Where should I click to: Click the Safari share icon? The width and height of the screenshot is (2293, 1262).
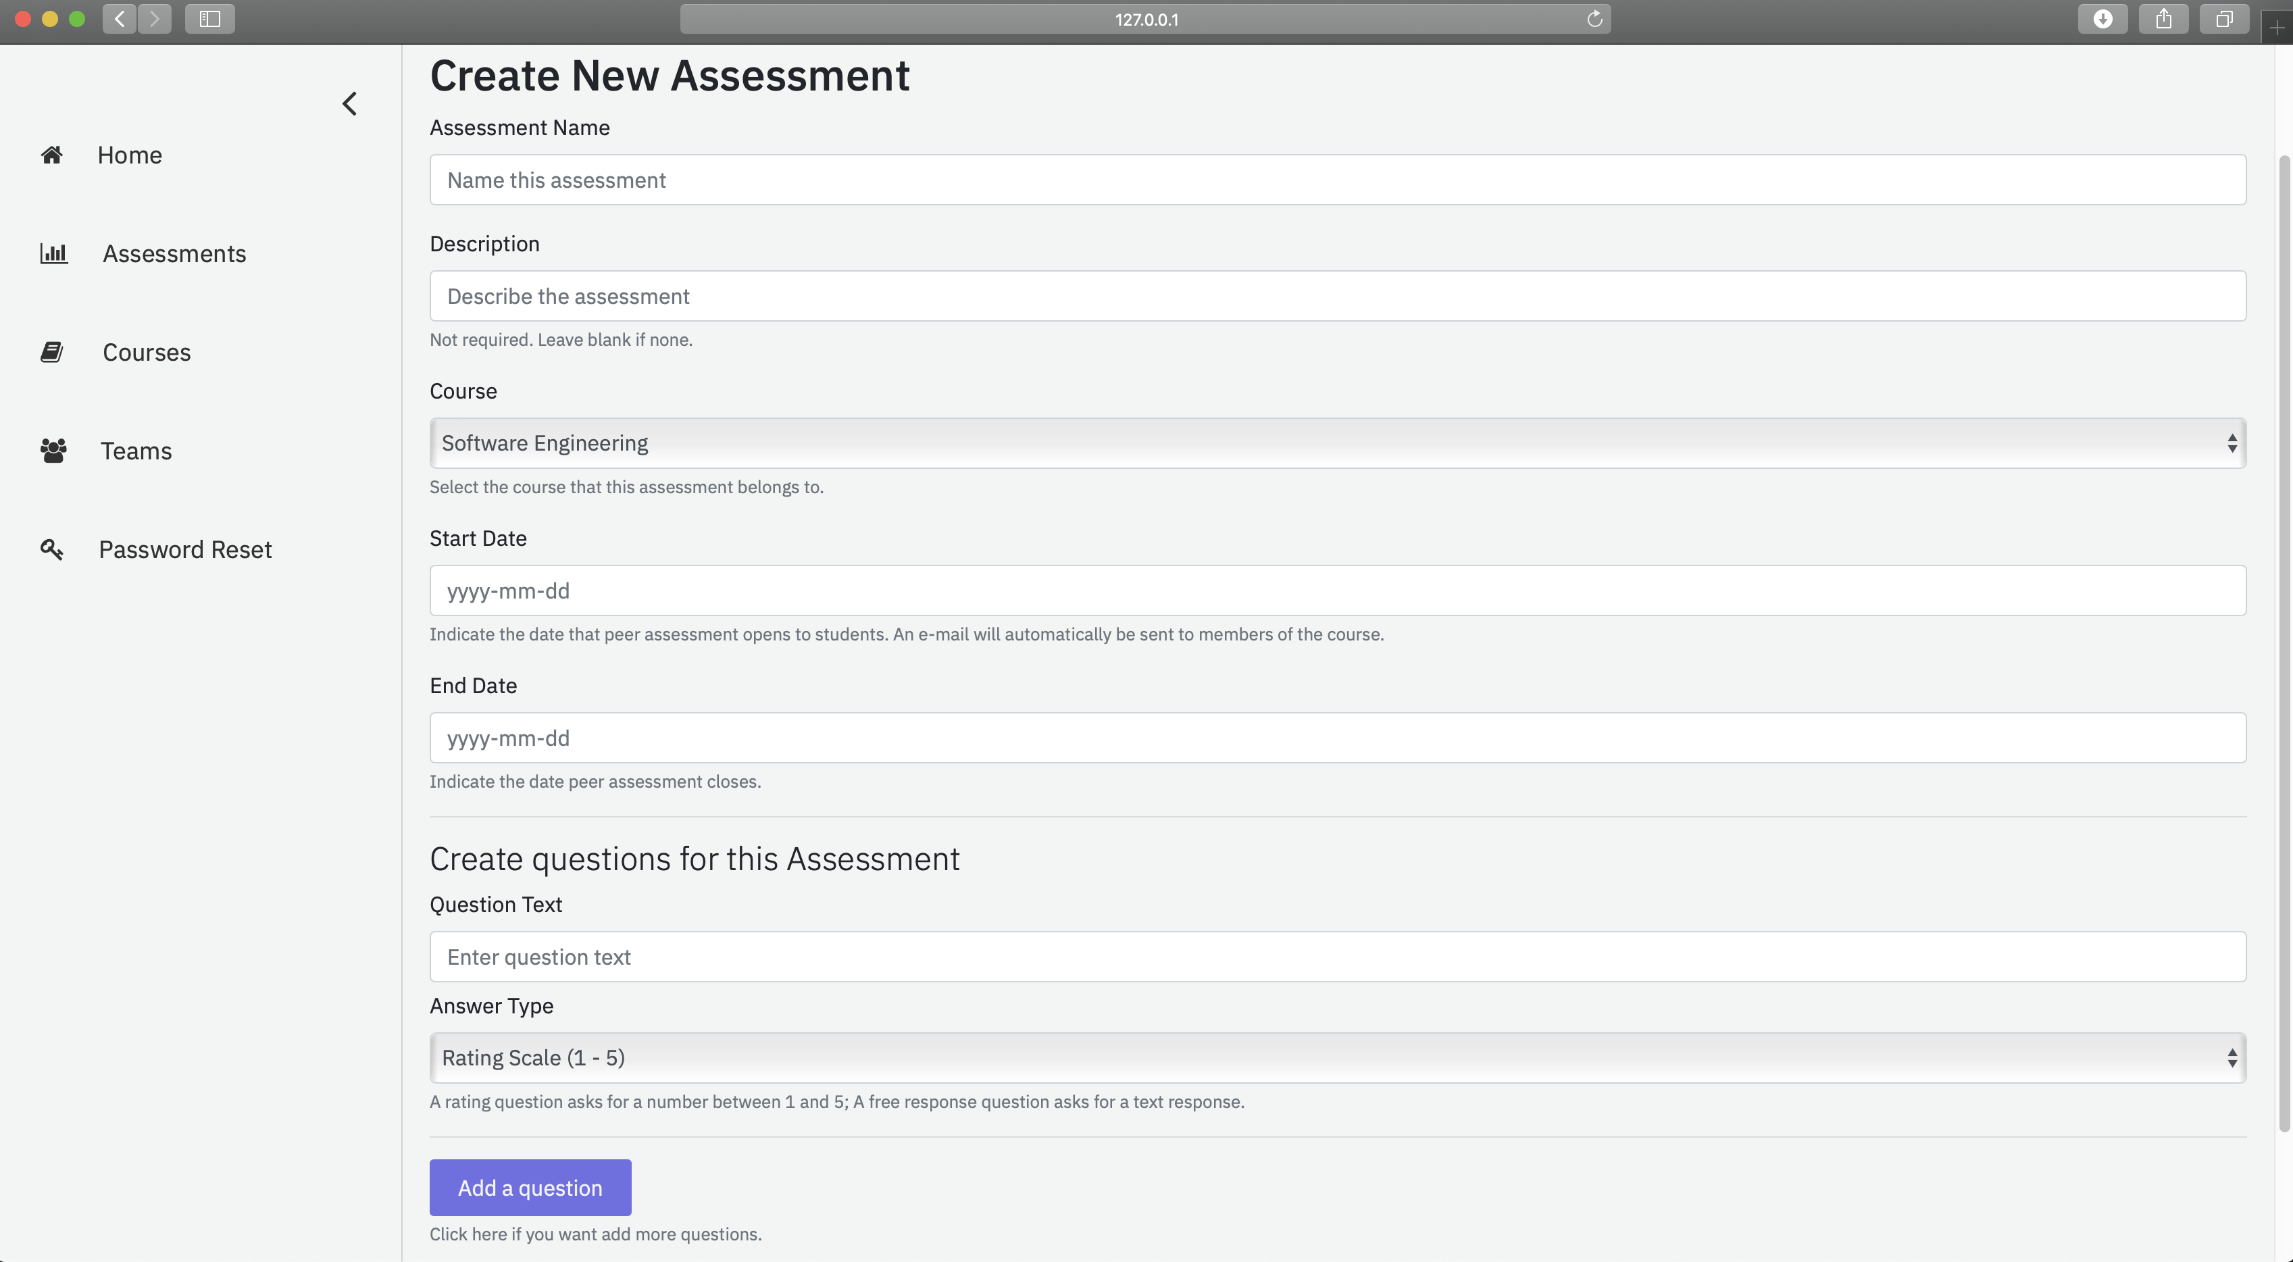point(2163,19)
